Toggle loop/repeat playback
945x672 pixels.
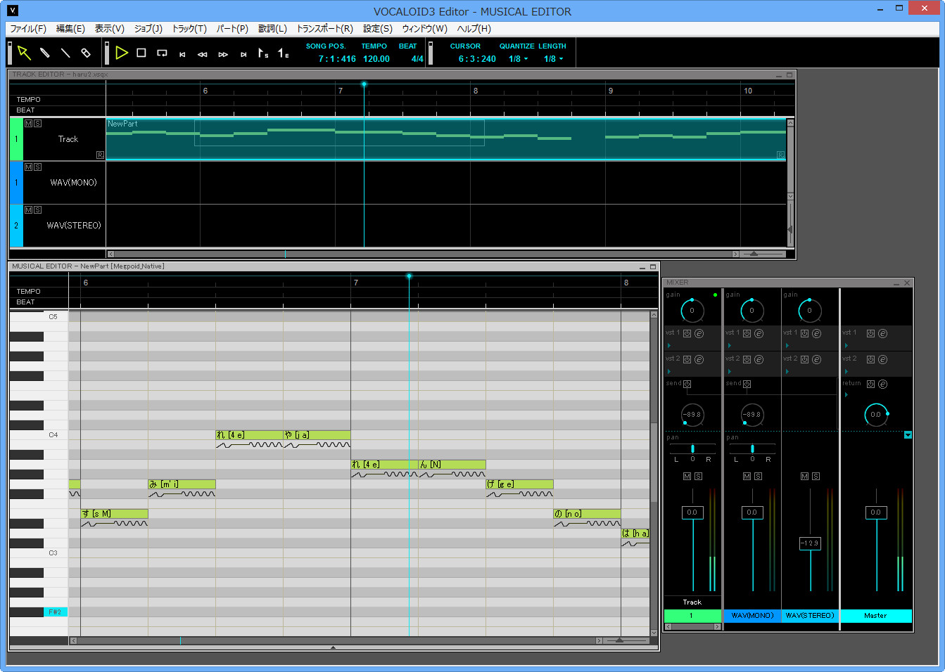[x=162, y=53]
